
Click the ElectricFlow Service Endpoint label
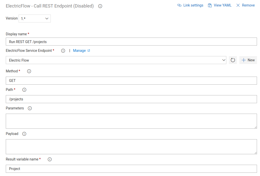coord(29,51)
